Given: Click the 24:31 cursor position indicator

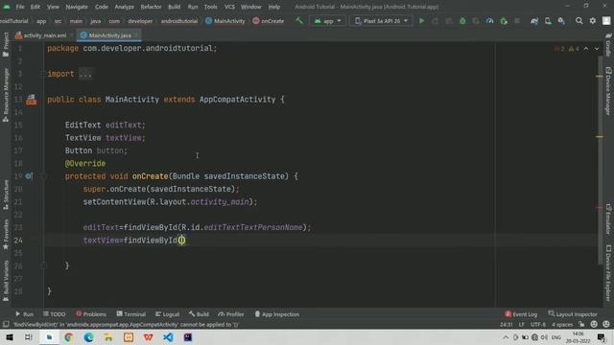Looking at the screenshot, I should point(506,324).
